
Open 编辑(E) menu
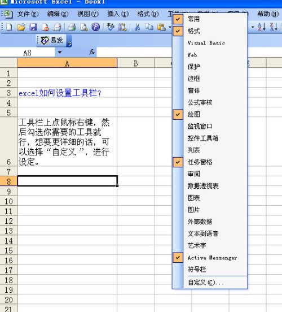click(x=58, y=14)
